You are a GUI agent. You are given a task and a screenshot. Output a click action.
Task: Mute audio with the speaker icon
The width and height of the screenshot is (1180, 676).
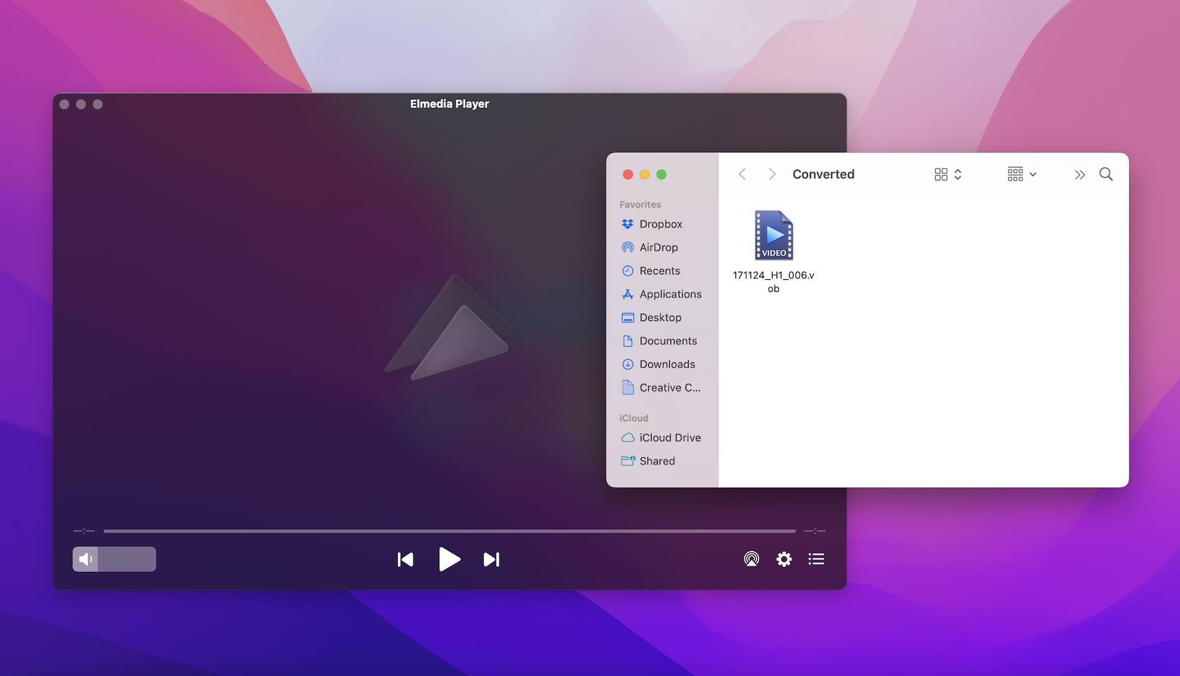click(85, 559)
